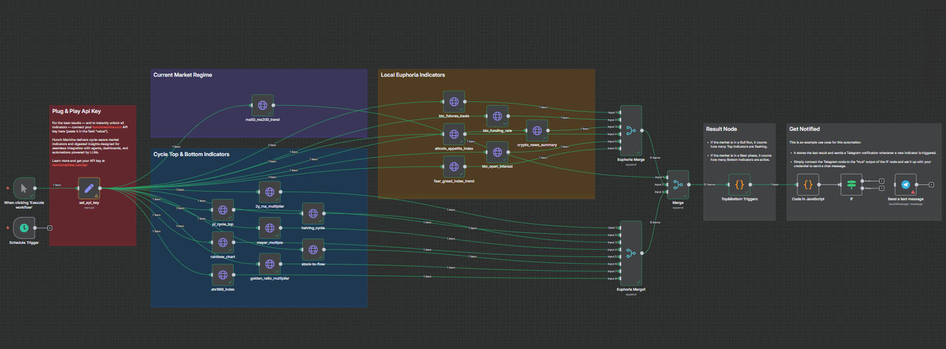Screen dimensions: 946x349
Task: Open the If condition node
Action: [x=851, y=184]
